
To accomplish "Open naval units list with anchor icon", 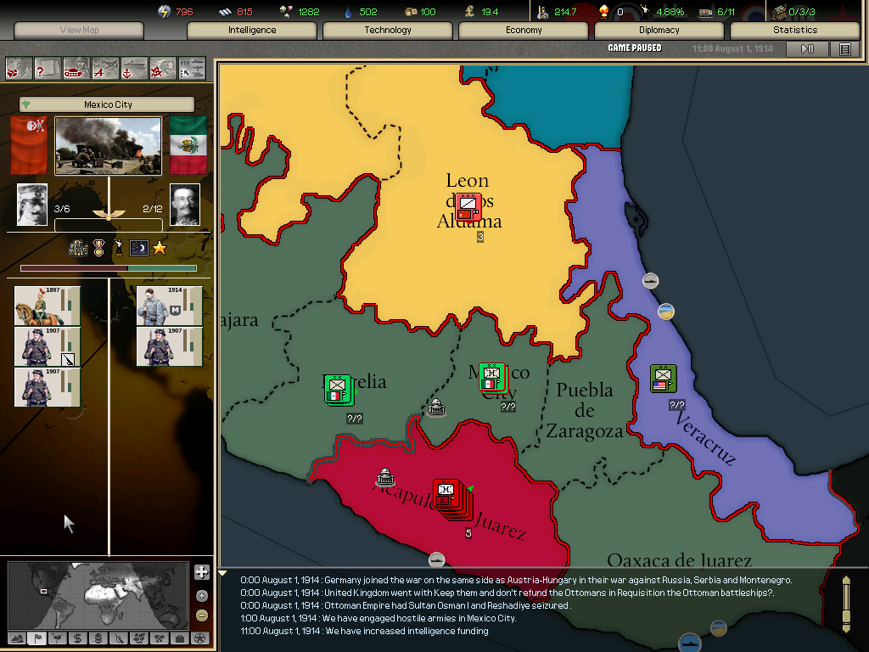I will (134, 68).
